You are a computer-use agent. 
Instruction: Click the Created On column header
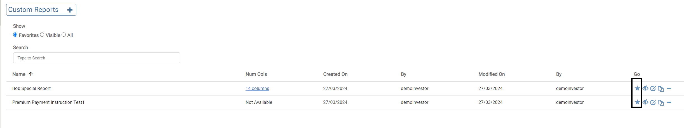coord(335,74)
